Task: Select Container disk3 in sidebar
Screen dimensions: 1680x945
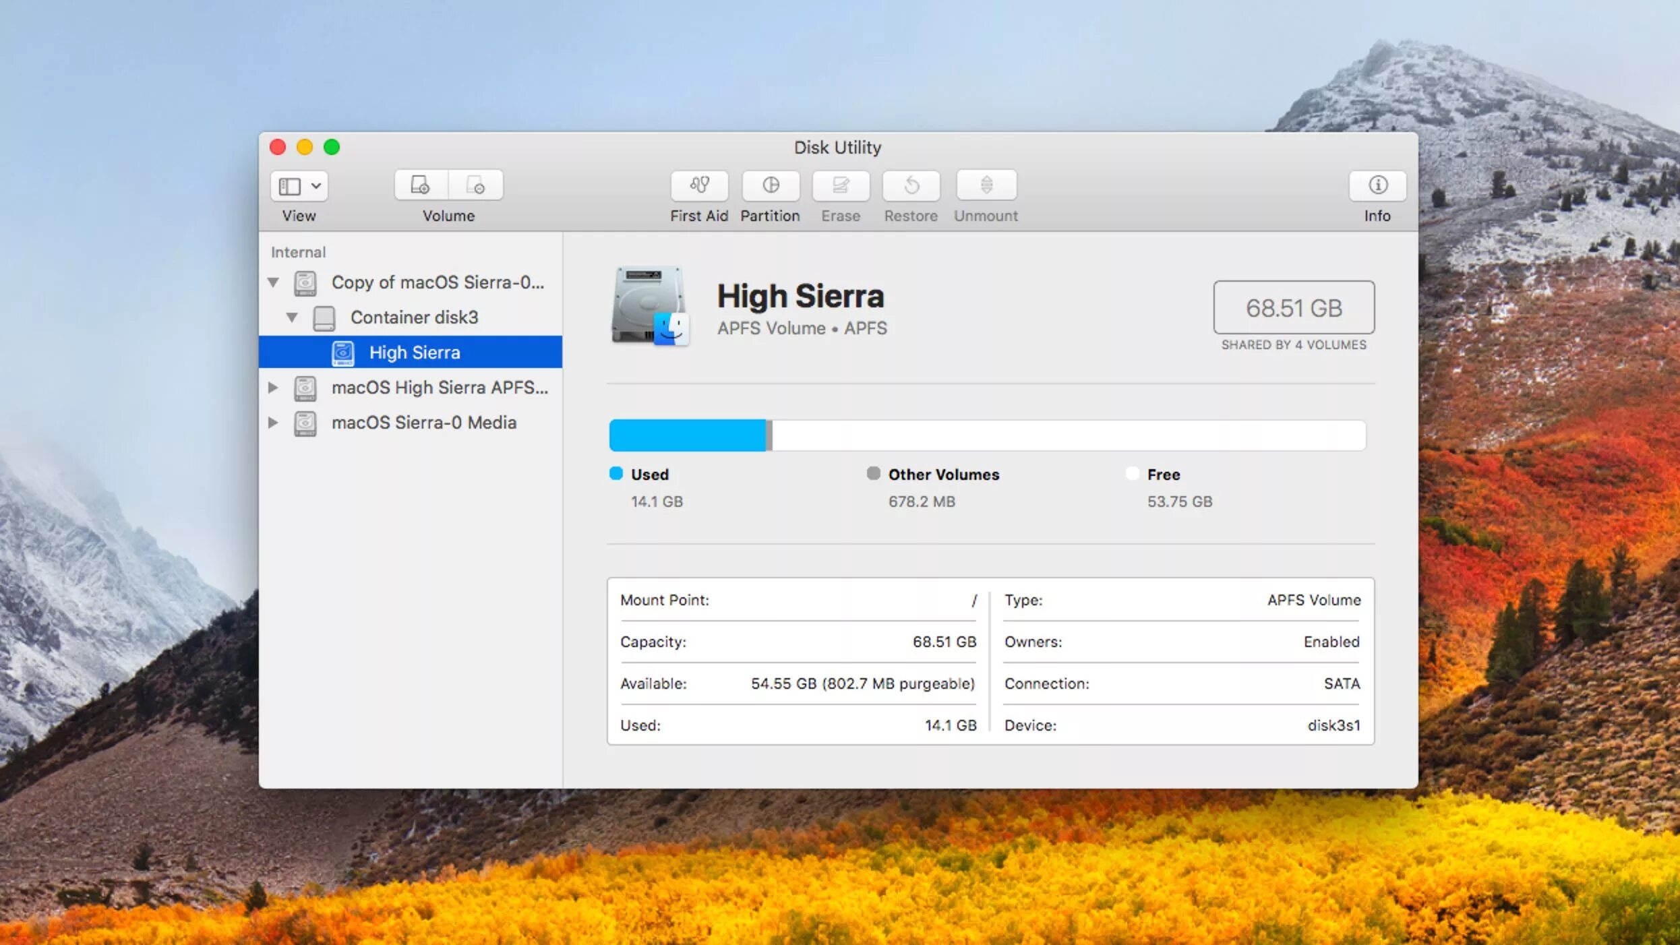Action: (414, 317)
